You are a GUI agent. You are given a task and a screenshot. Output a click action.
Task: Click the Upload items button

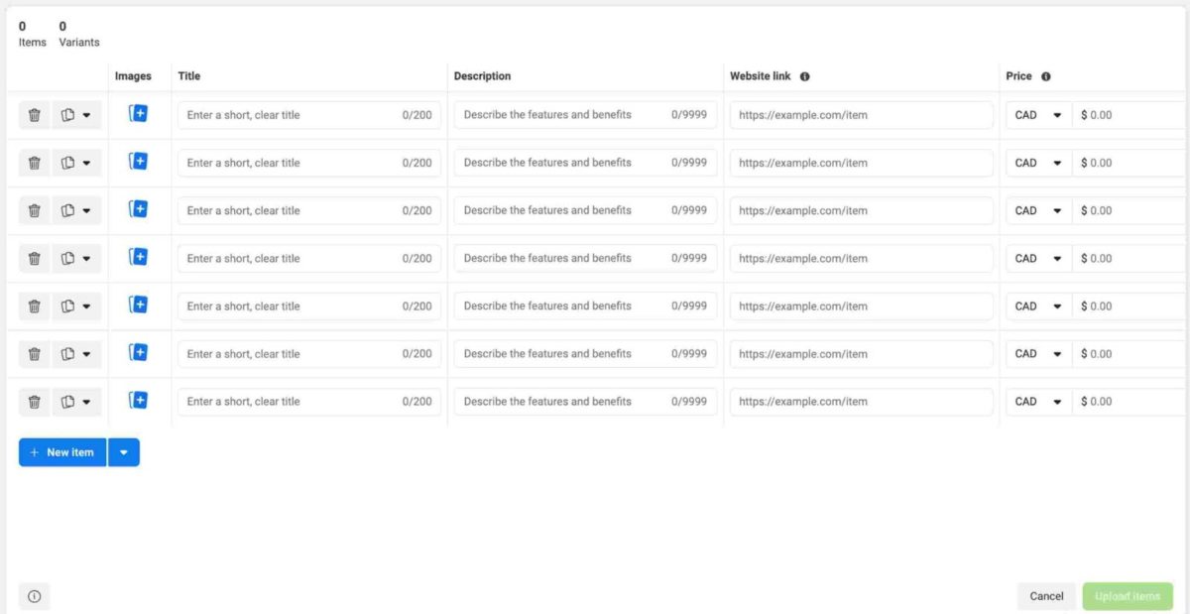(1128, 595)
